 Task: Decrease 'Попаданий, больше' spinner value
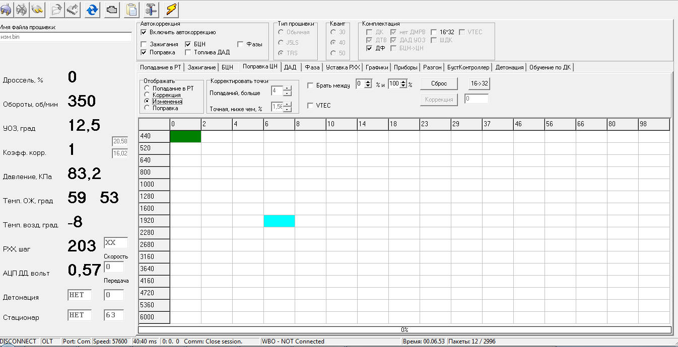coord(287,93)
